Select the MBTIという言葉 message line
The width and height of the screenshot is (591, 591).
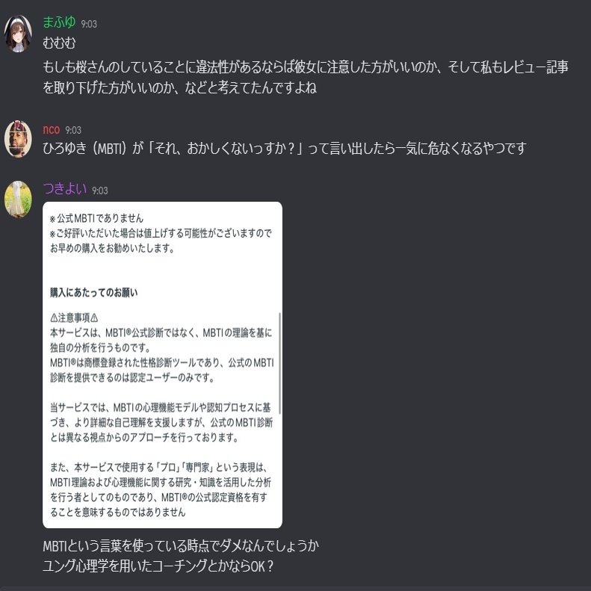click(x=181, y=545)
